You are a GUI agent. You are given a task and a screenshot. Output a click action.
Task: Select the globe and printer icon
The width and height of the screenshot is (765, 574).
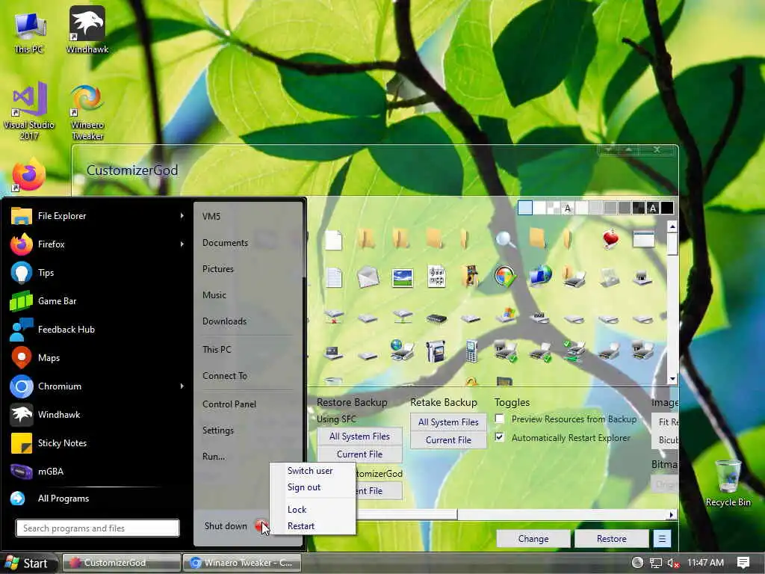pos(402,351)
